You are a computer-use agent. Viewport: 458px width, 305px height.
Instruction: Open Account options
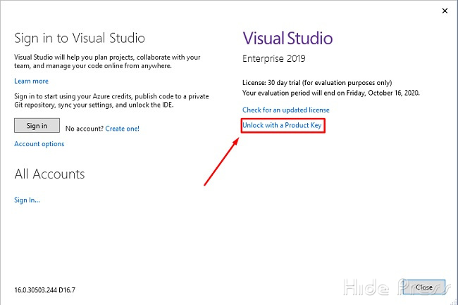(39, 144)
